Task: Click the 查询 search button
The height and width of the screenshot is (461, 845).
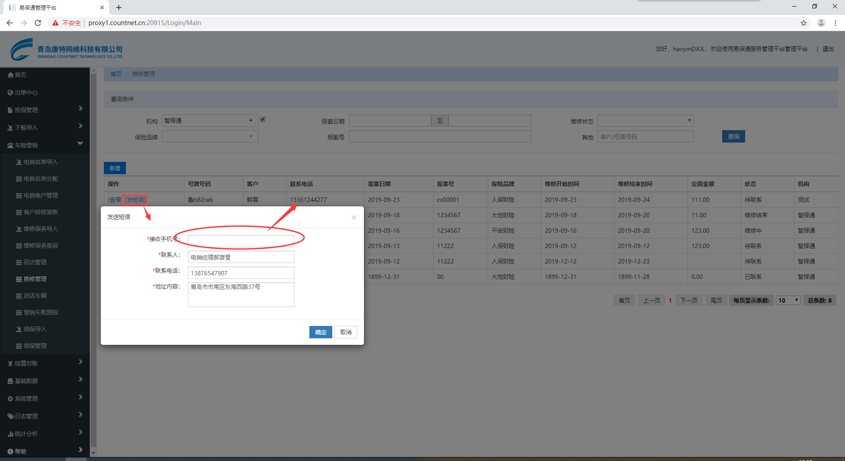Action: (733, 137)
